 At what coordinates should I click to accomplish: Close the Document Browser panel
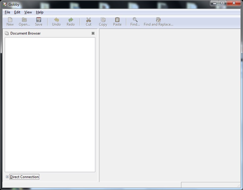pyautogui.click(x=93, y=33)
